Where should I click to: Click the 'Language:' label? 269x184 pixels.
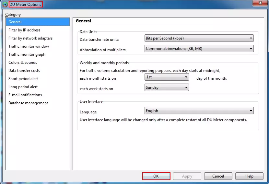click(88, 112)
